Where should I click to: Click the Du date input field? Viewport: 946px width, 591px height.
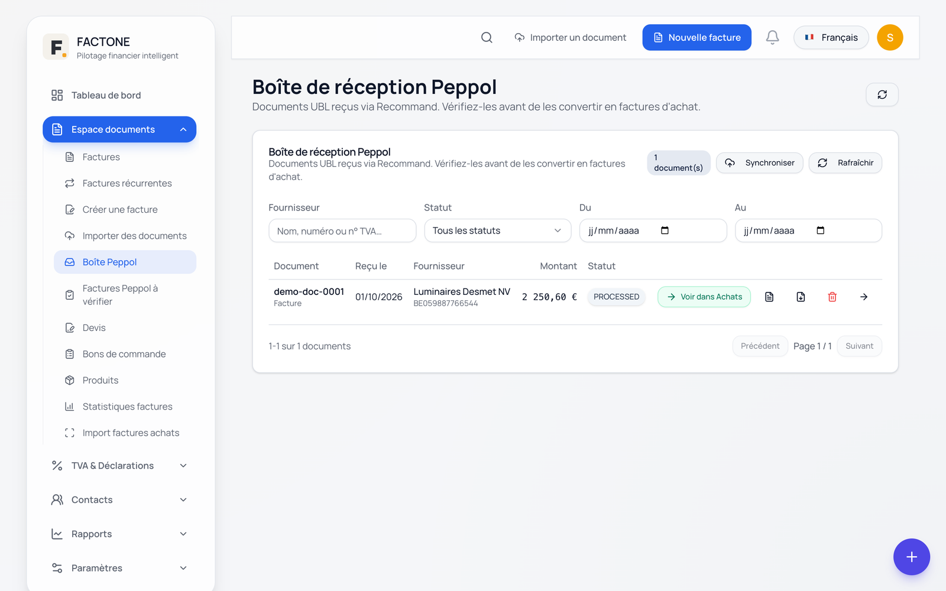[653, 230]
